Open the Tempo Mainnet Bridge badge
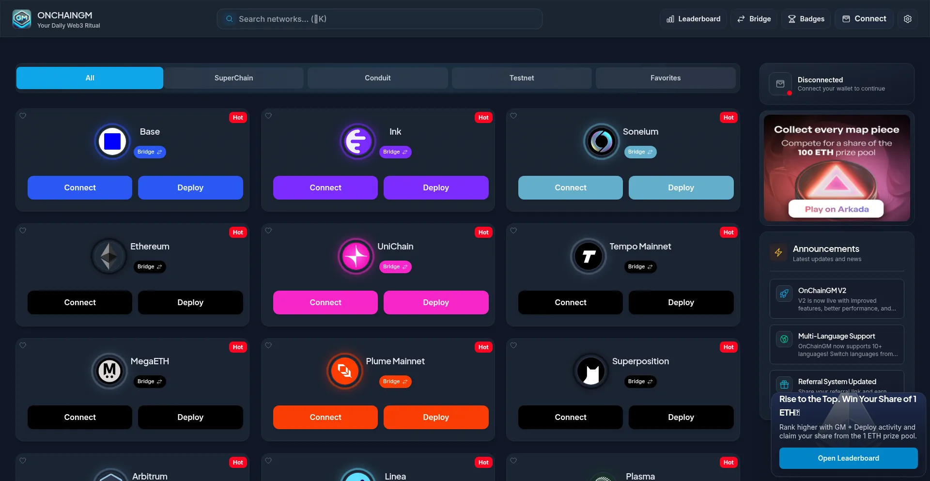The image size is (930, 481). (x=640, y=267)
